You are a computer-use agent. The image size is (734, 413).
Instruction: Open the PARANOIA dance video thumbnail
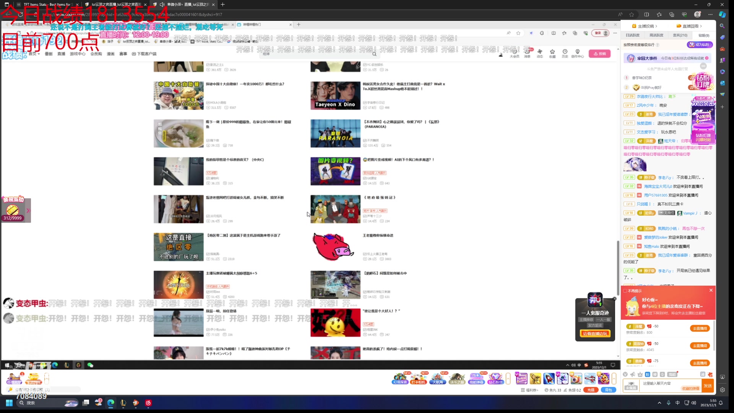335,133
